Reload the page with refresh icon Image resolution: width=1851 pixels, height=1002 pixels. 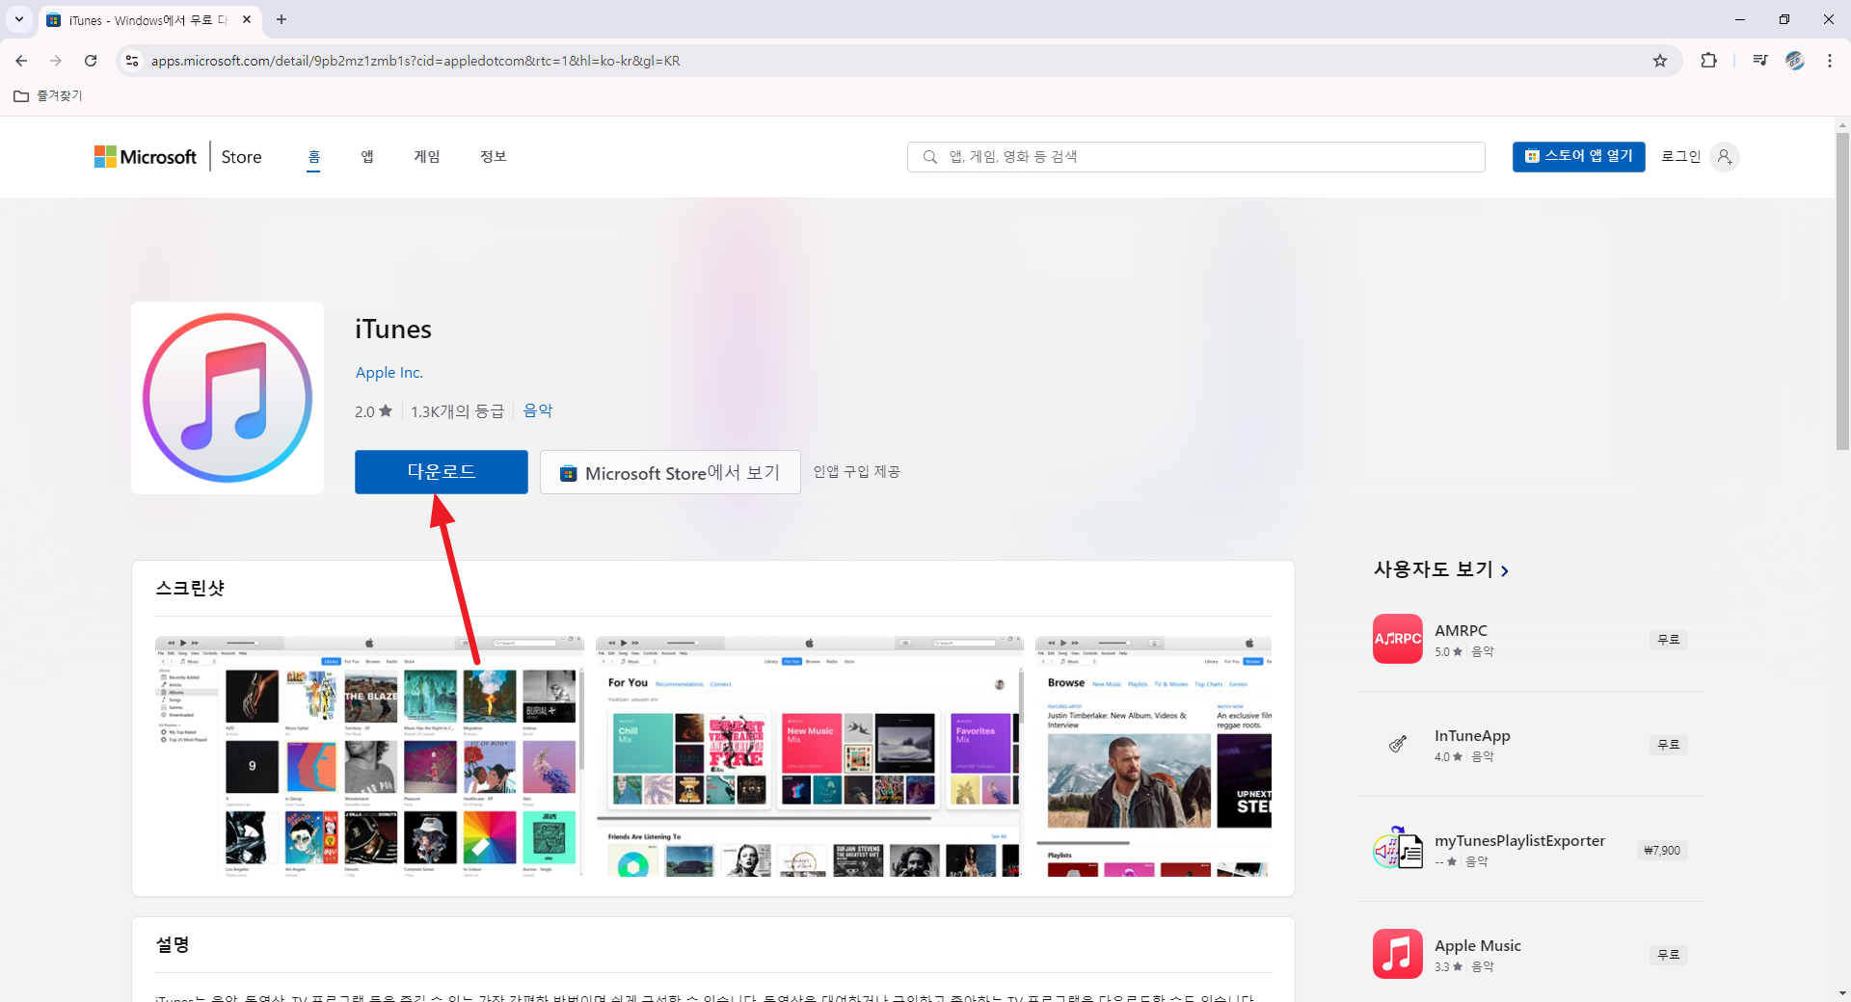[91, 61]
